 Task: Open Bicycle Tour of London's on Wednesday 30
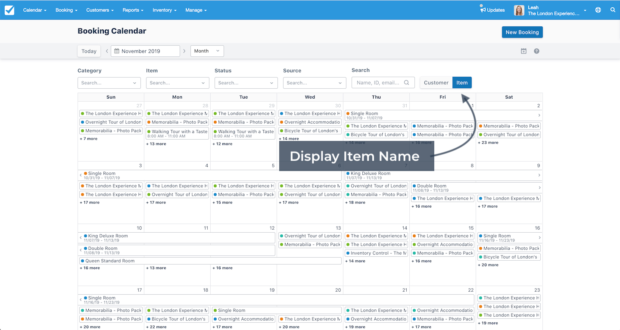tap(310, 131)
